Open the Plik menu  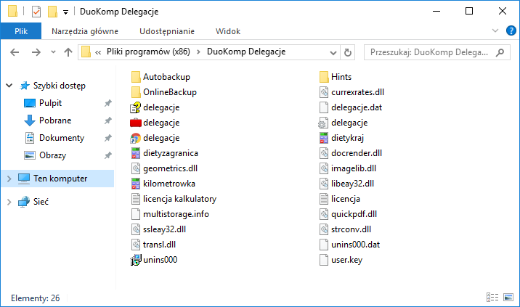pyautogui.click(x=21, y=31)
